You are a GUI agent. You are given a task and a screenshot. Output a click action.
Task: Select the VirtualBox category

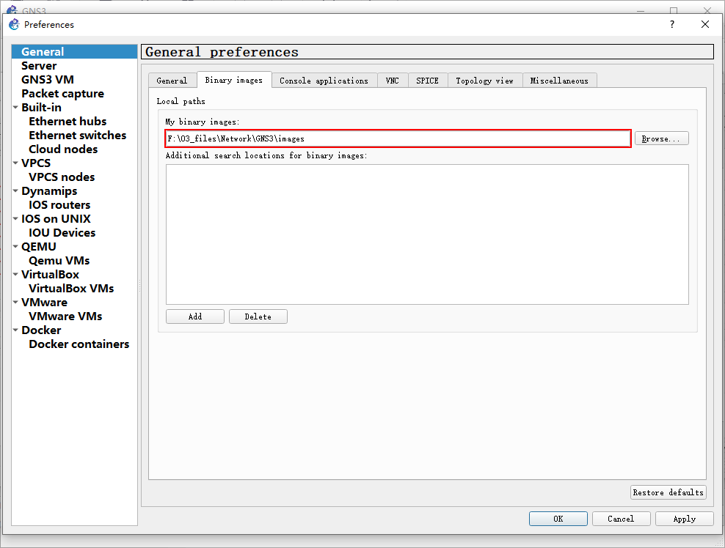[x=50, y=274]
